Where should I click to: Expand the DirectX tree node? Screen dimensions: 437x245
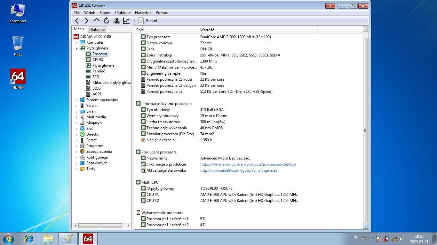point(76,134)
